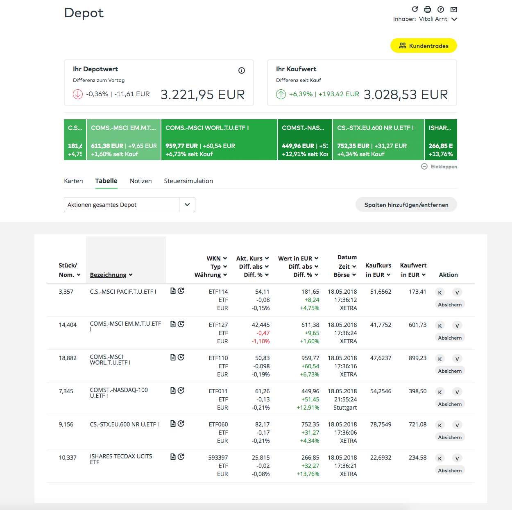Image resolution: width=512 pixels, height=510 pixels.
Task: Click the K buy icon for ETF011 row
Action: click(x=440, y=392)
